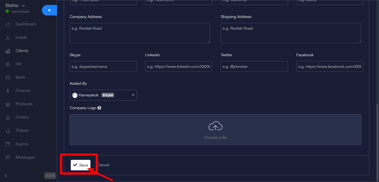Viewport: 379px width, 182px height.
Task: Click the cloud upload icon
Action: coord(215,126)
